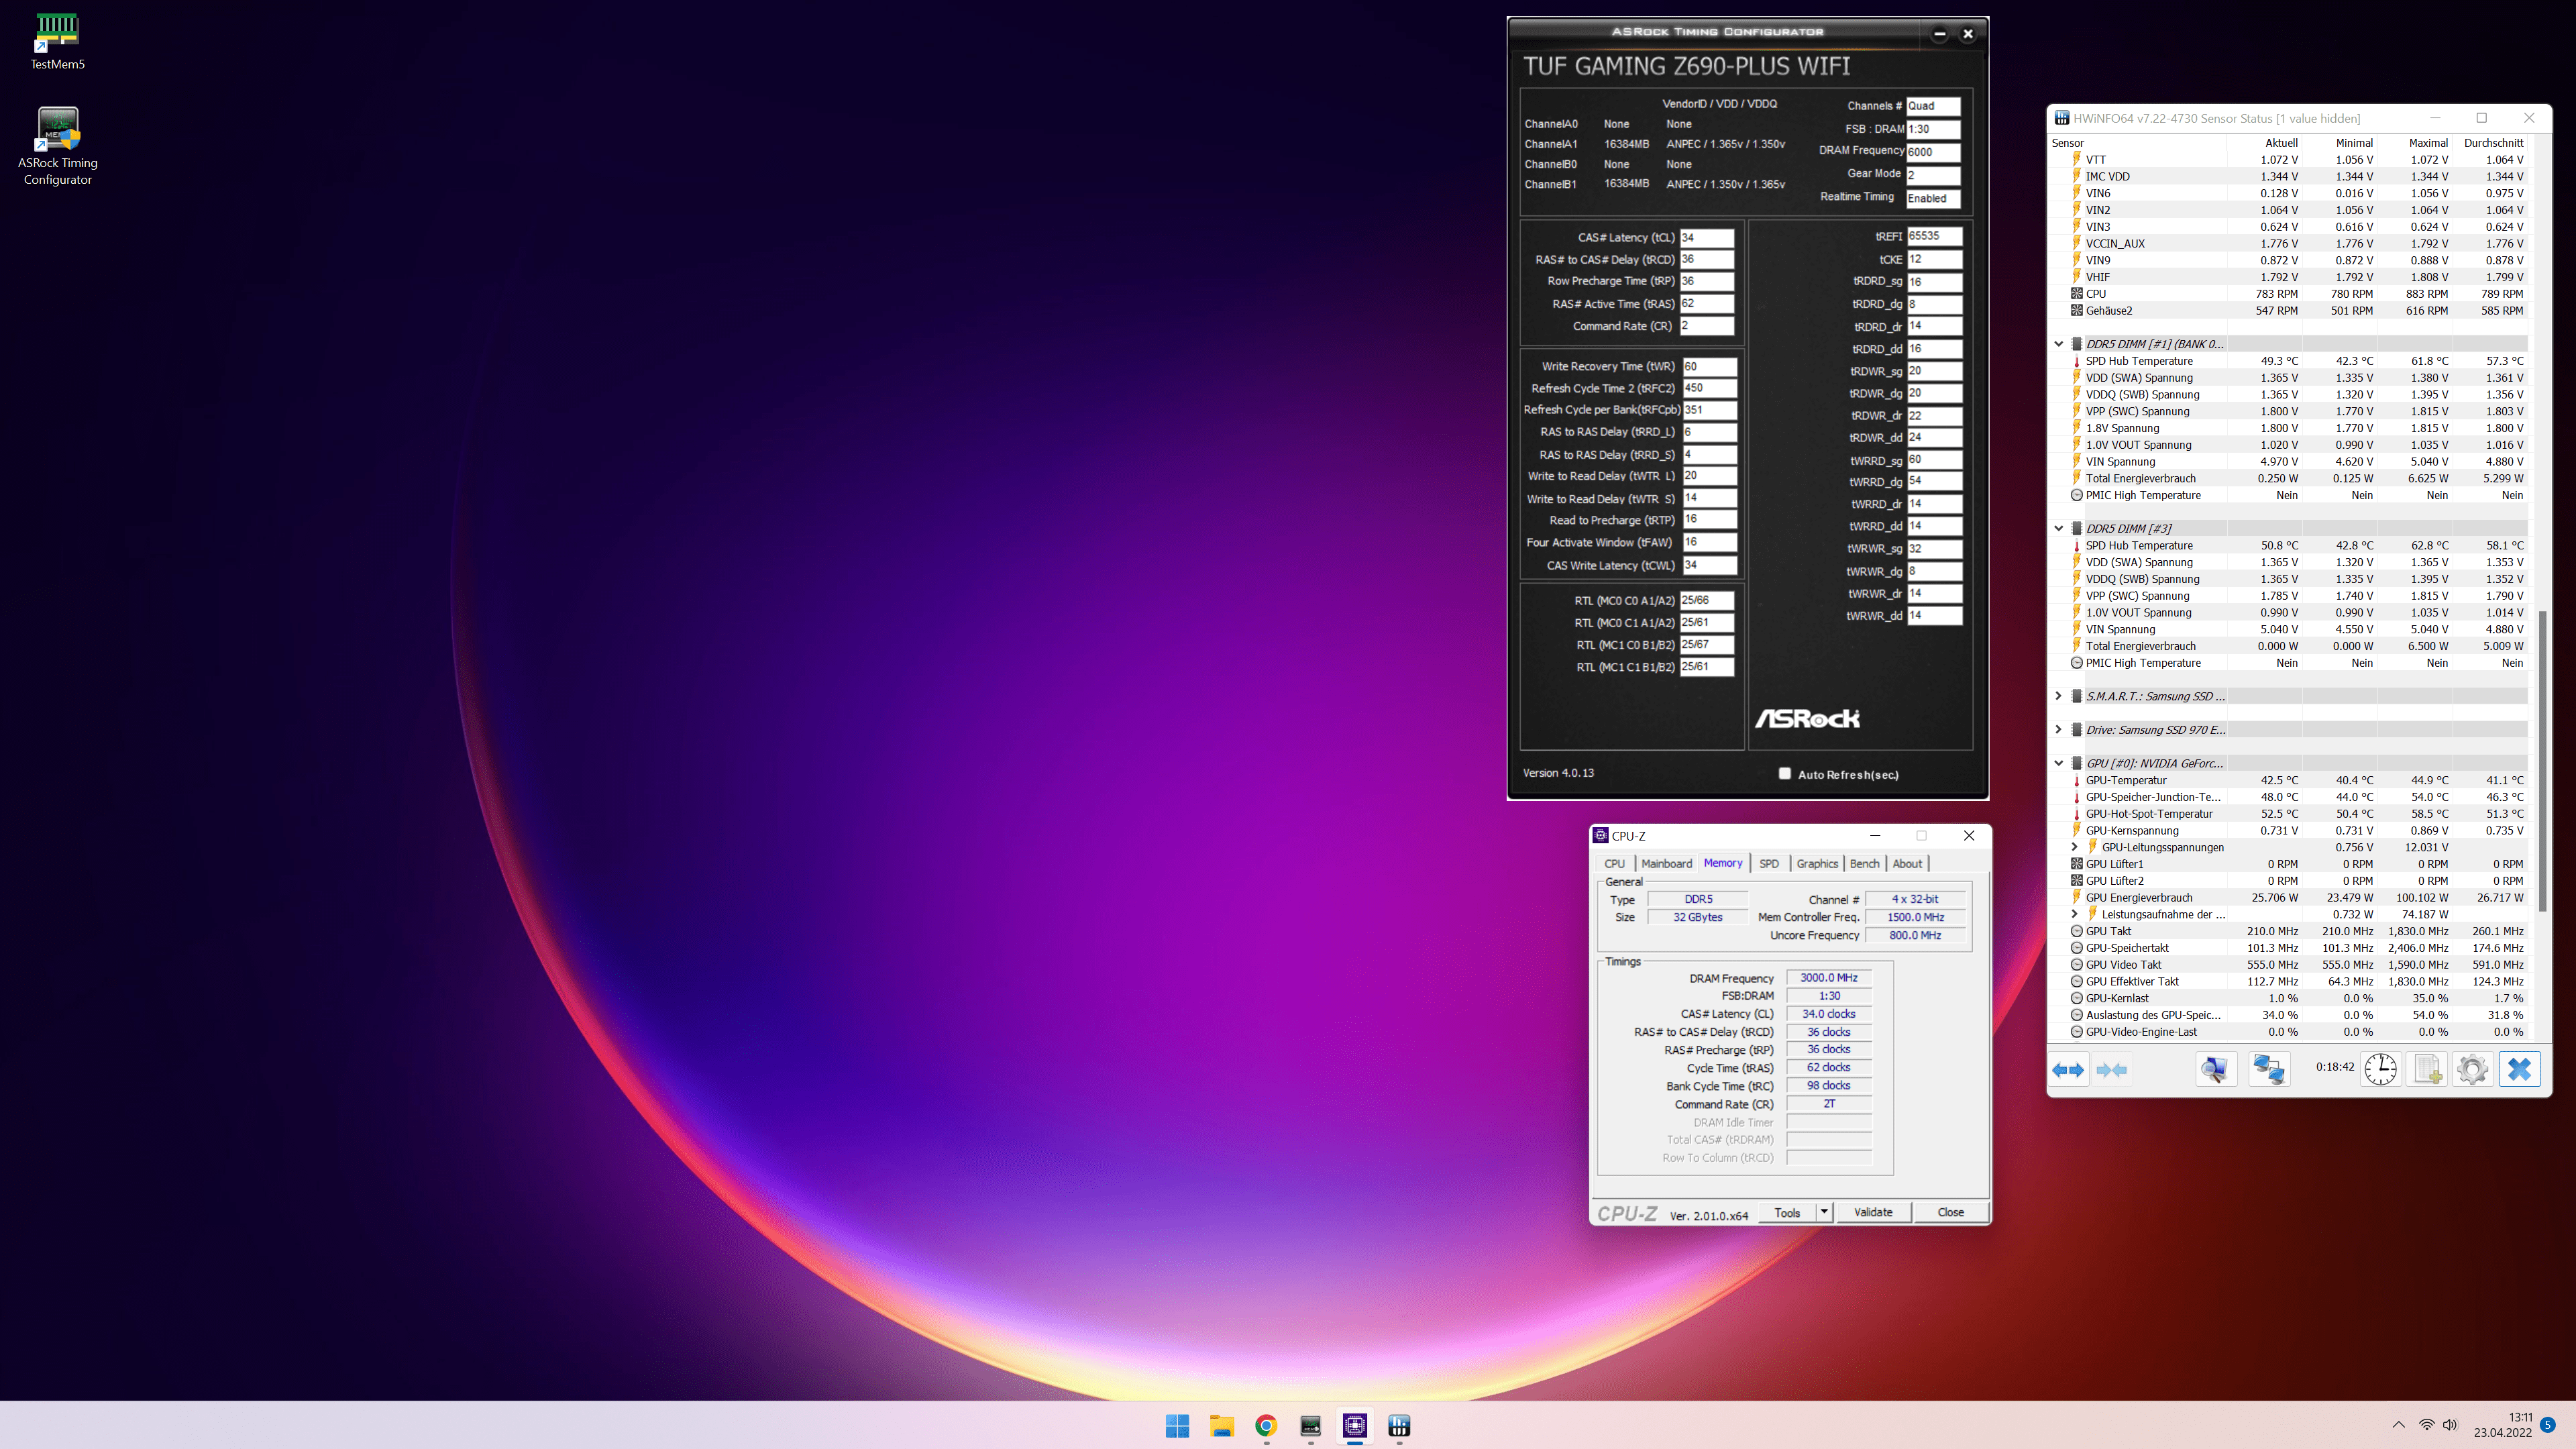Start HWiNFO logging with the sheet-plus icon
Image resolution: width=2576 pixels, height=1449 pixels.
point(2427,1069)
